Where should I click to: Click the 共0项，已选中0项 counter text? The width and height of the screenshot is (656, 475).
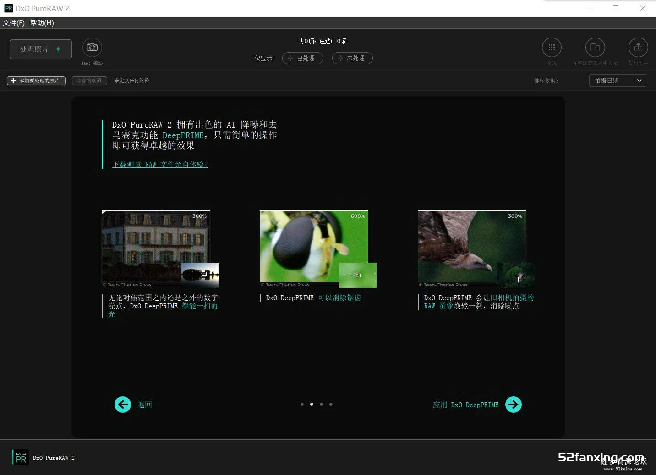click(322, 41)
